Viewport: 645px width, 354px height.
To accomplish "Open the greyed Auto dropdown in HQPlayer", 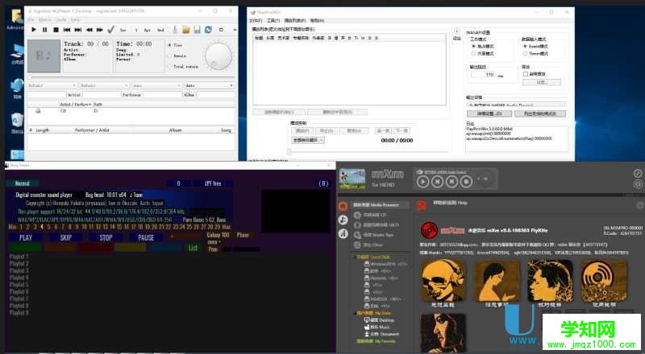I will coord(156,85).
